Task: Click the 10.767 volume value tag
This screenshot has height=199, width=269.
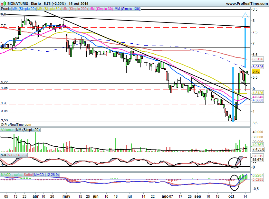Action: (258, 145)
